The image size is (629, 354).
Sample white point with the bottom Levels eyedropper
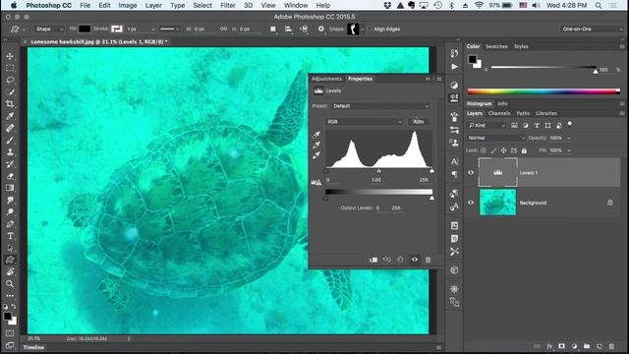pyautogui.click(x=316, y=155)
